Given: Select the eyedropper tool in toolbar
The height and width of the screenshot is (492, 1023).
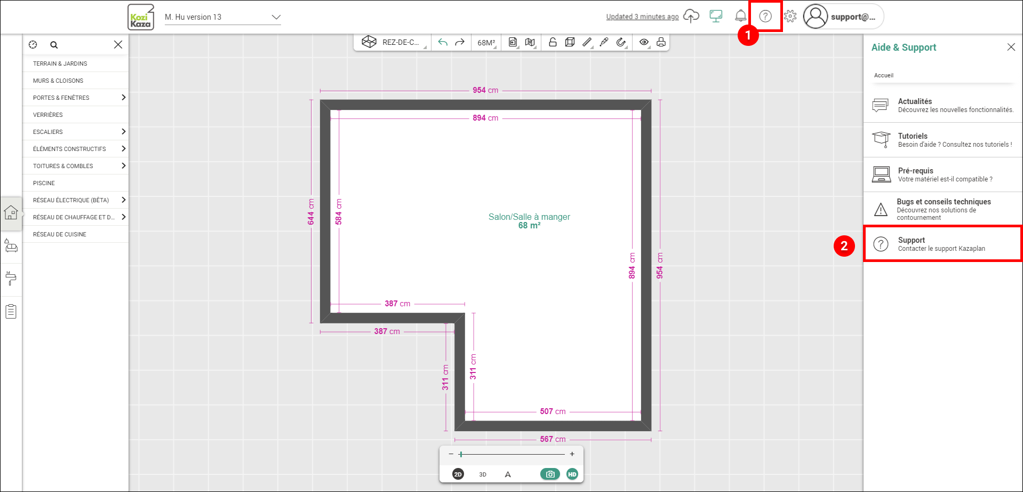Looking at the screenshot, I should coord(604,42).
